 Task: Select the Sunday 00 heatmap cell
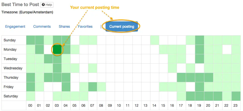31,40
